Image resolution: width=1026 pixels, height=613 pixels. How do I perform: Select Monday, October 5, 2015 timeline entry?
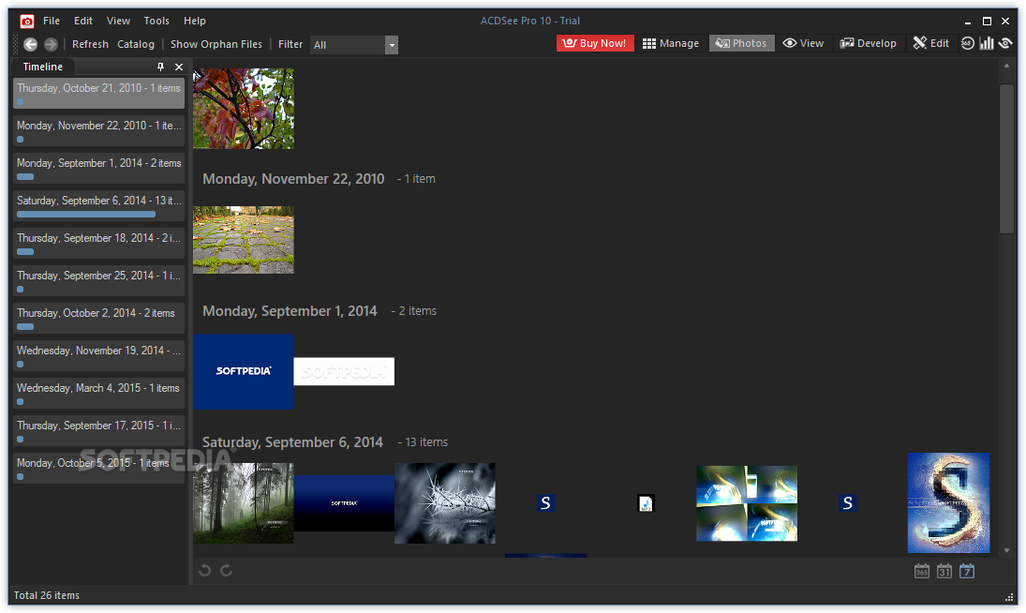coord(98,469)
